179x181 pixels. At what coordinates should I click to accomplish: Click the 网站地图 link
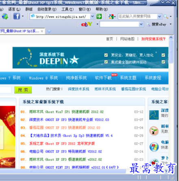[127, 39]
